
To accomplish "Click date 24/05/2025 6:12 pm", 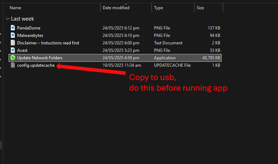I will 121,28.
